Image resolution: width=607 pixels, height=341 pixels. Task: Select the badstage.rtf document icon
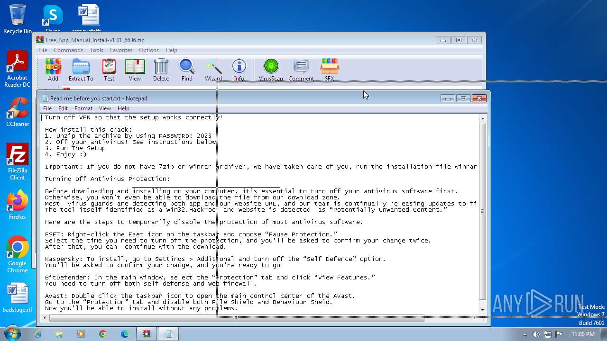click(x=18, y=297)
